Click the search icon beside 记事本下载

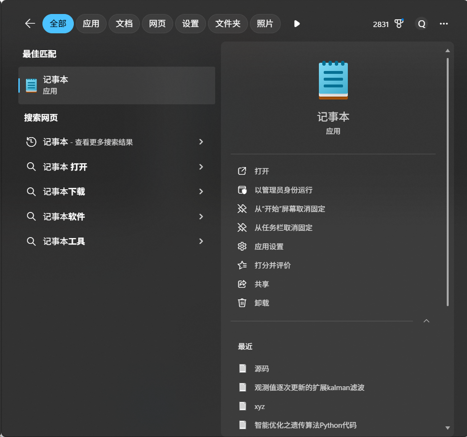tap(31, 191)
